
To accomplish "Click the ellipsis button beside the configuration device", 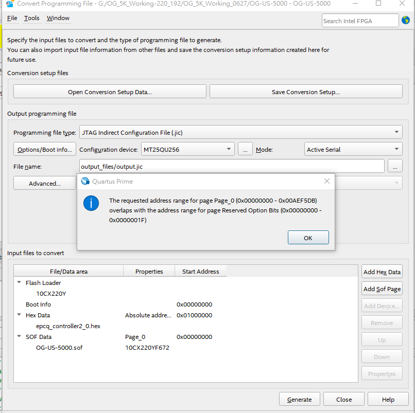I will pyautogui.click(x=246, y=149).
